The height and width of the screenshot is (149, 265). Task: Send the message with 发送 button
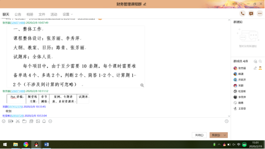coord(216,135)
